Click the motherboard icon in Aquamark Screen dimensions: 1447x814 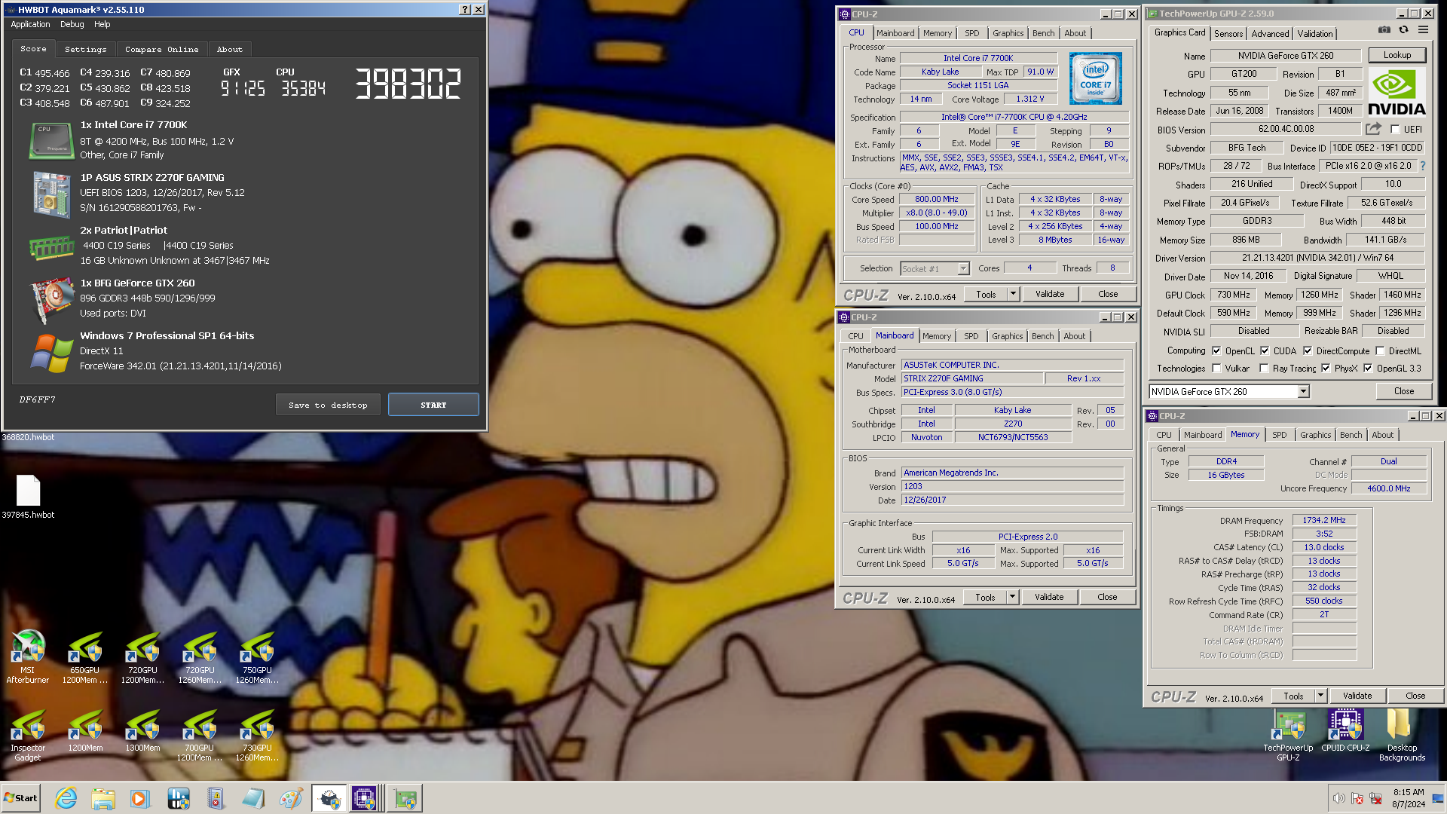click(51, 194)
